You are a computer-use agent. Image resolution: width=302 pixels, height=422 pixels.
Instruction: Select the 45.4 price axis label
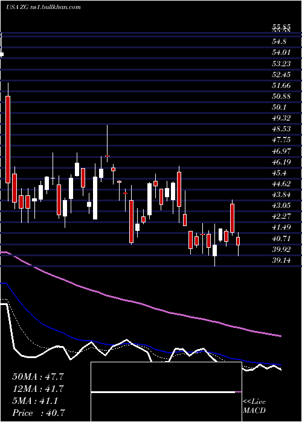(279, 173)
